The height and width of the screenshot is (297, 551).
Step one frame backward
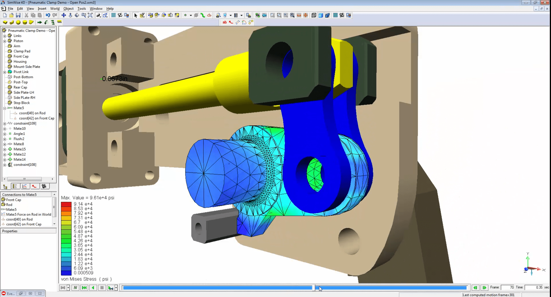tap(475, 288)
